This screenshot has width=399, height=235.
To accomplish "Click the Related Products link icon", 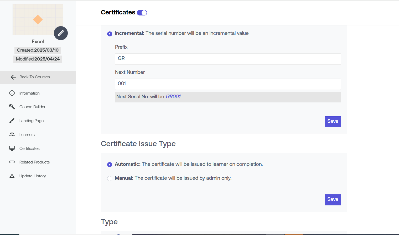I will [12, 162].
